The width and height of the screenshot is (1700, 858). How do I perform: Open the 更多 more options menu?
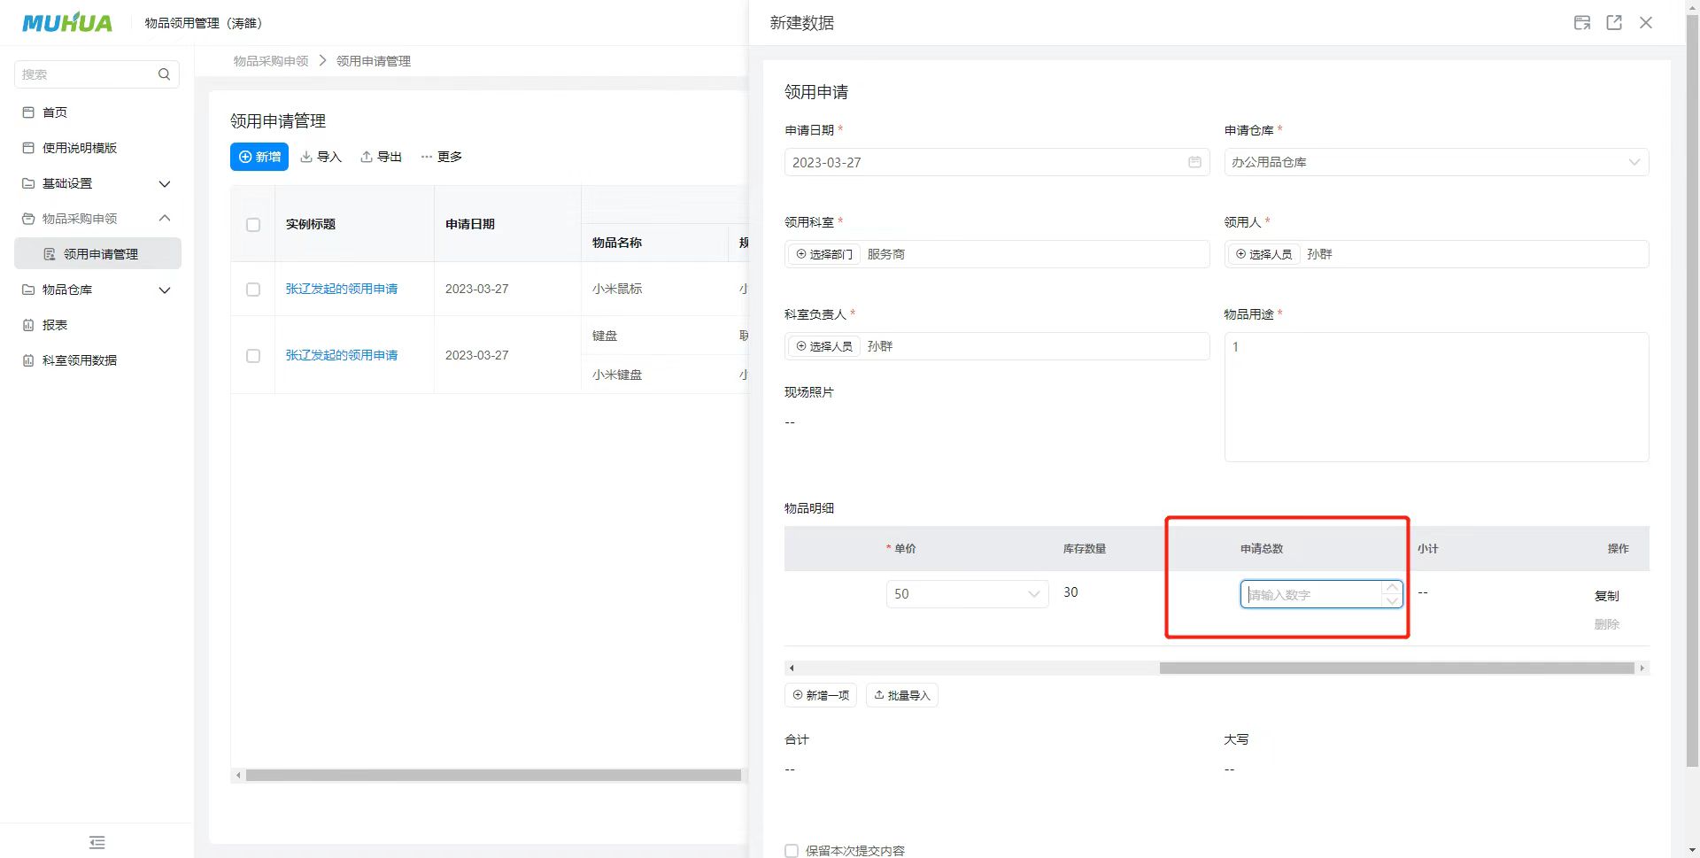441,157
